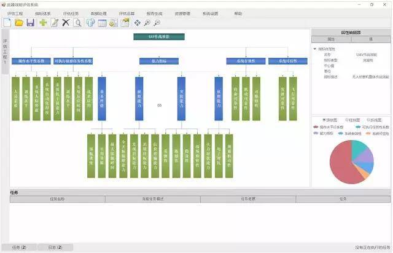Open a project with the yellow folder icon
The image size is (393, 253).
19,23
